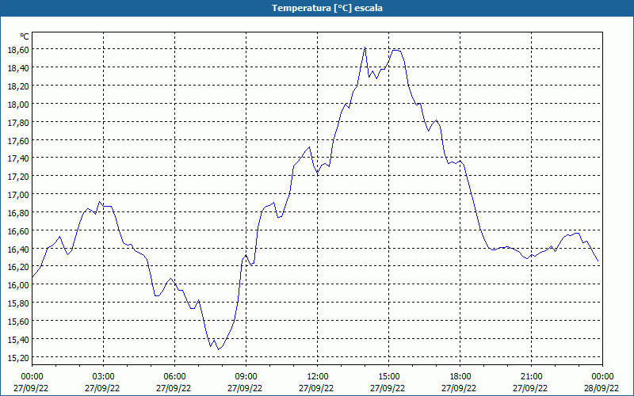Select the 17,00 y-axis value
634x396 pixels.
pos(18,195)
